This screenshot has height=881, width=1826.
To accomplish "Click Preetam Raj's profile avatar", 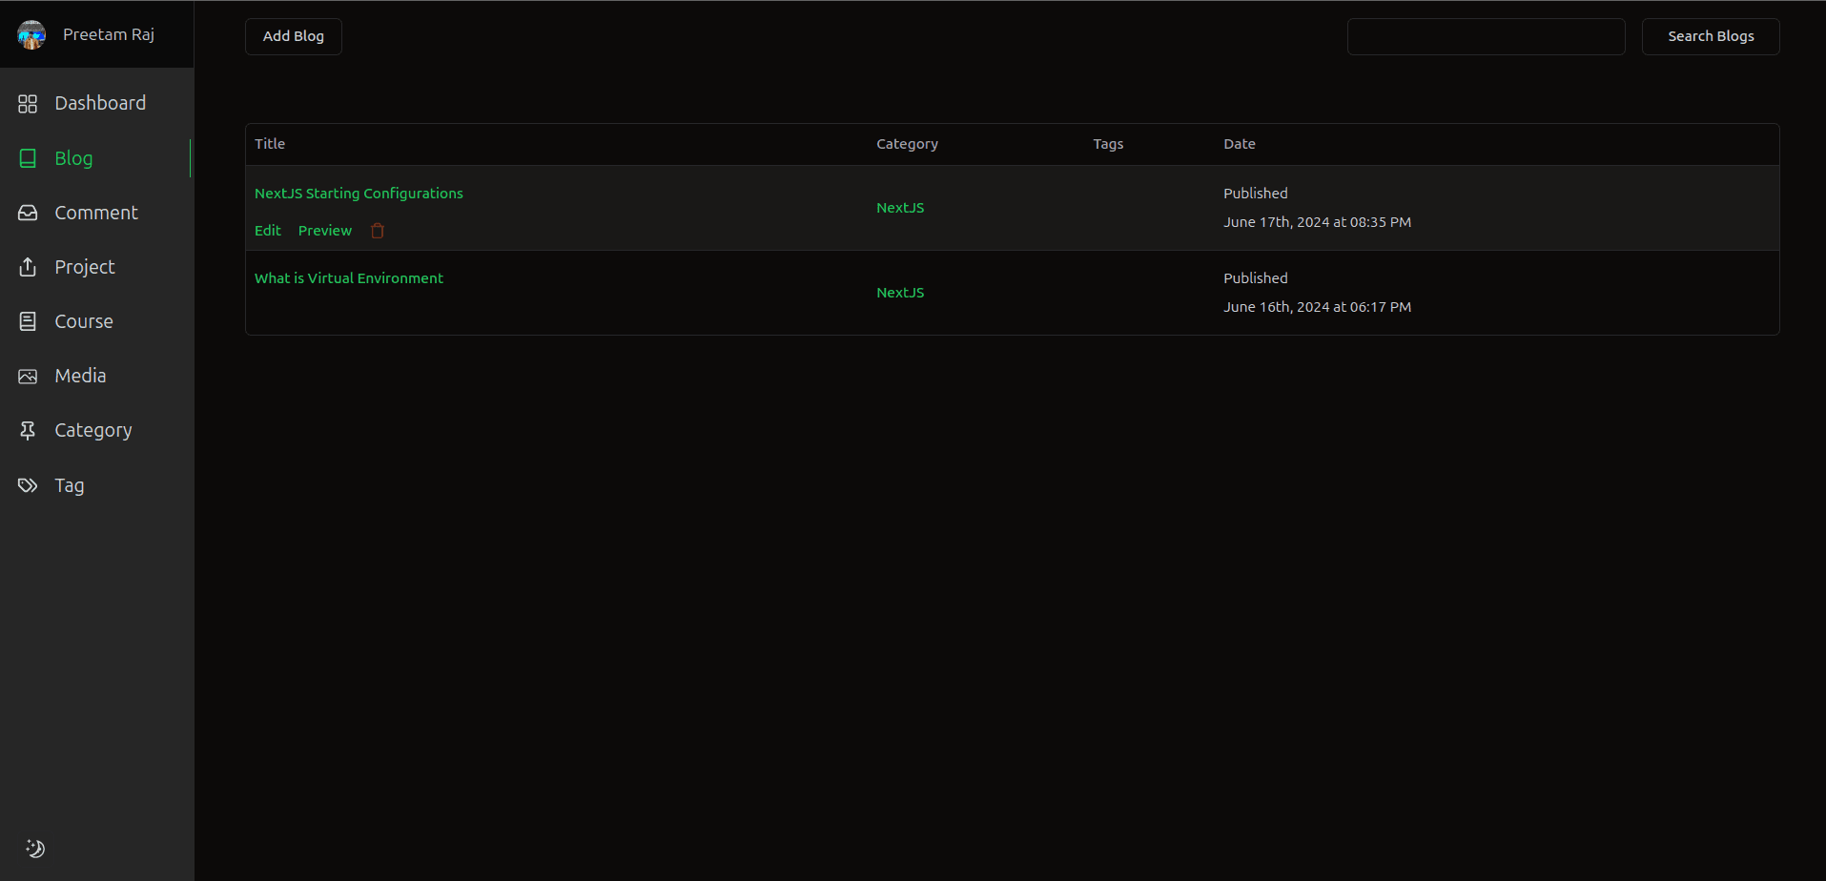I will (x=31, y=35).
